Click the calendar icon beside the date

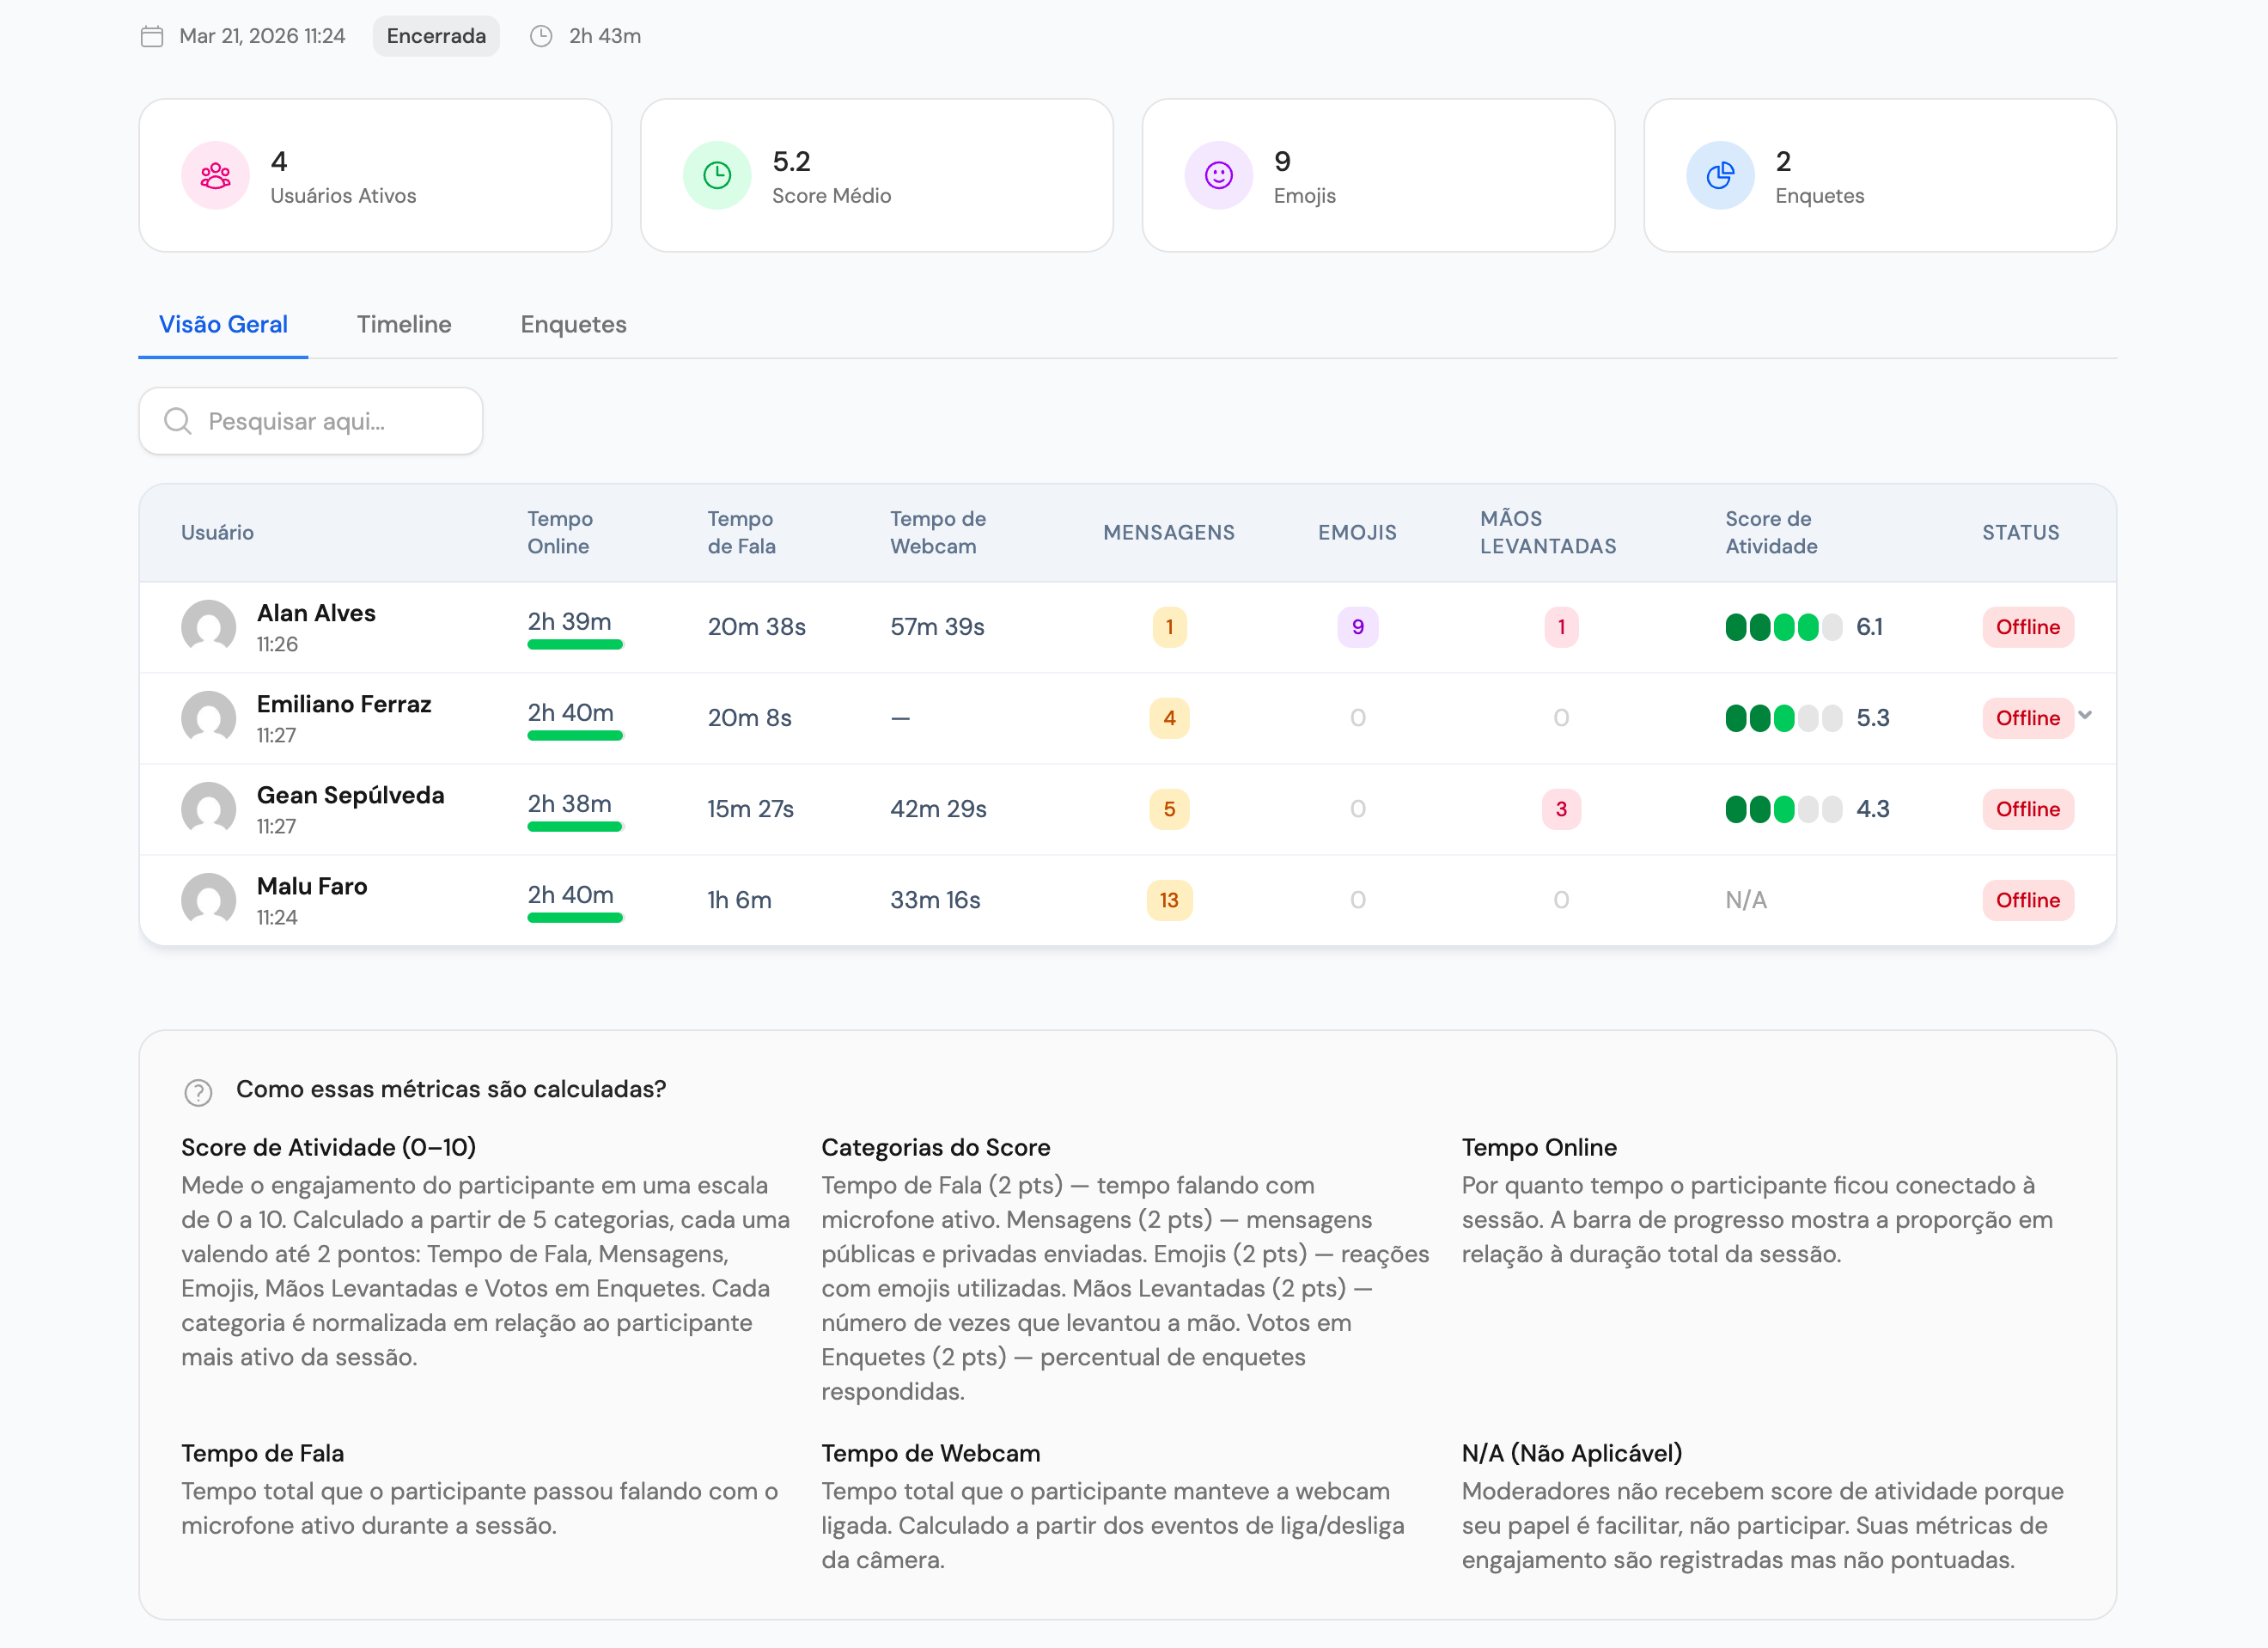(152, 37)
